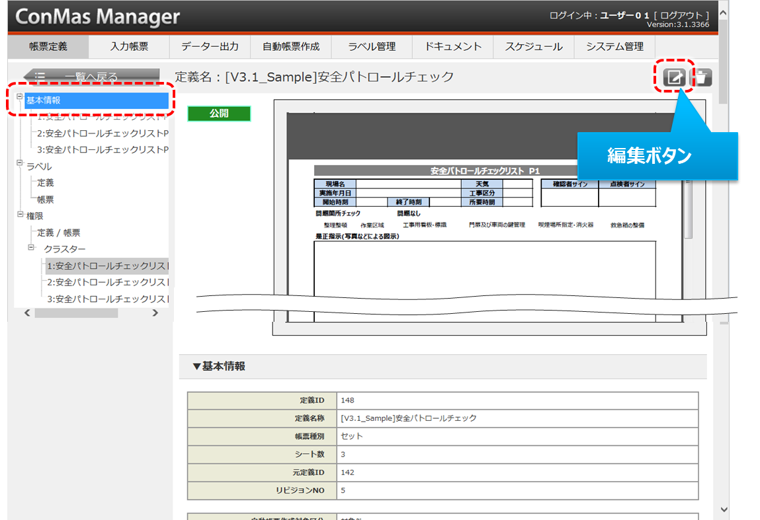Click the edit button icon
Viewport: 760px width, 520px height.
tap(674, 77)
